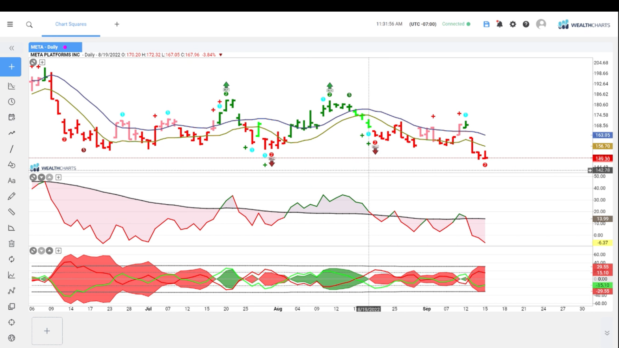Move the bottom histogram pane up
This screenshot has height=348, width=619.
click(x=49, y=251)
